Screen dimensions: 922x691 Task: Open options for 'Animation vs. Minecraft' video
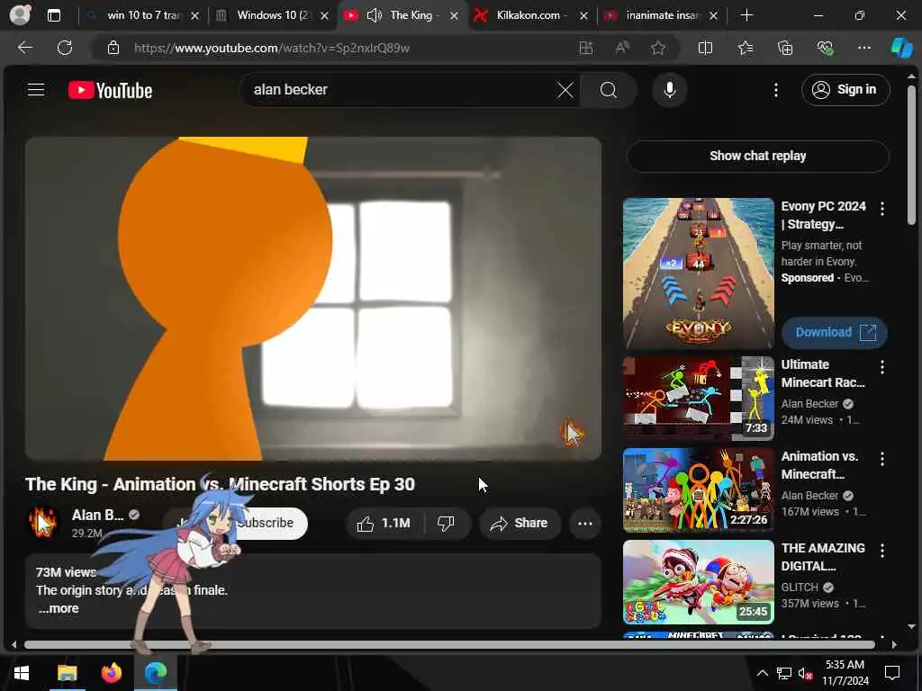click(881, 458)
